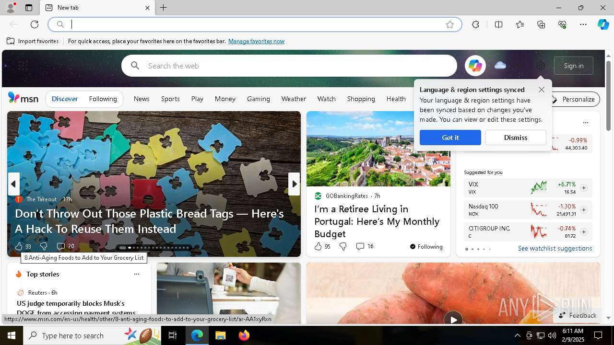Image resolution: width=614 pixels, height=345 pixels.
Task: Open comments on bread tags story
Action: pos(65,246)
